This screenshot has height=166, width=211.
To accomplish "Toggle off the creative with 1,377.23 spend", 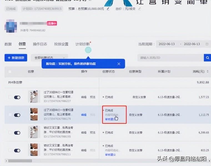I will coord(17,97).
